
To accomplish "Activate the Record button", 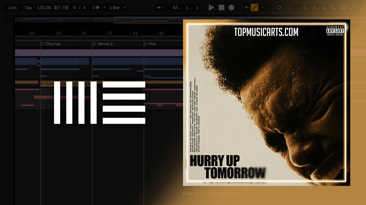I will click(232, 7).
